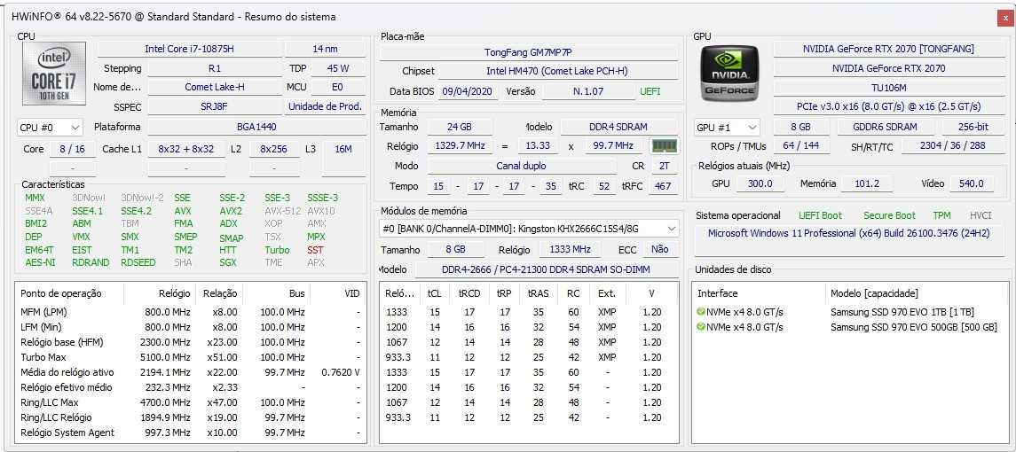Click the NVIDIA GeForce RTX 2070 [TONGFANG] field
Viewport: 1016px width, 452px height.
887,50
